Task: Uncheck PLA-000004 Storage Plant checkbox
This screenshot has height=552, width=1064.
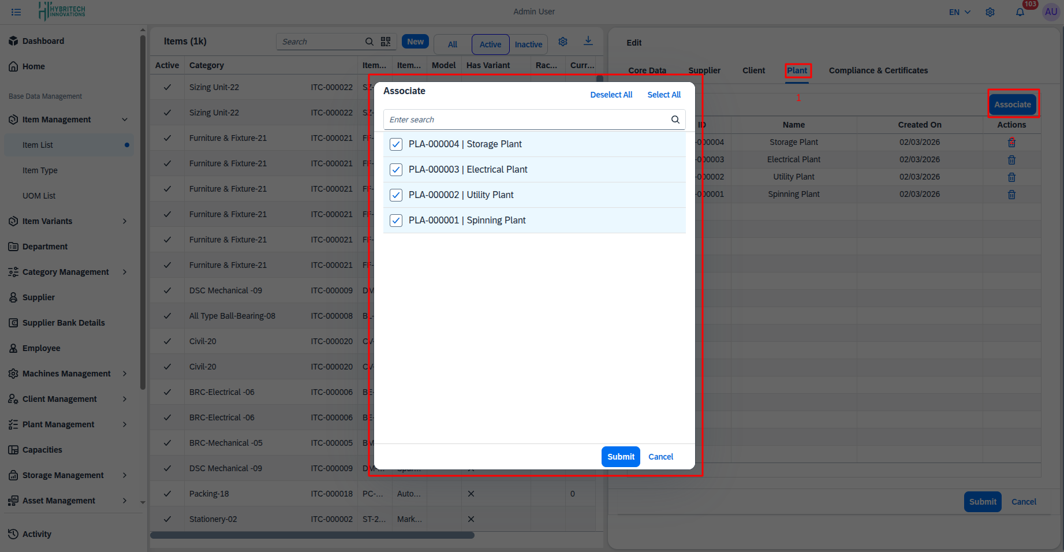Action: click(x=396, y=144)
